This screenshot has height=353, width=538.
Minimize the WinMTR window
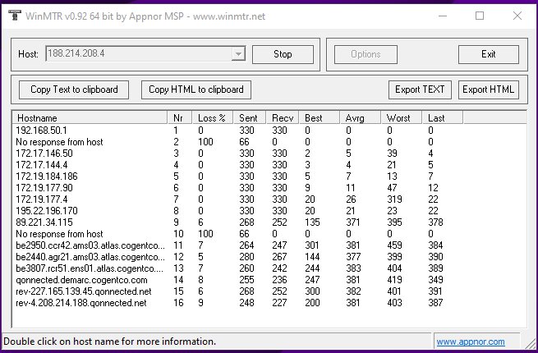442,16
